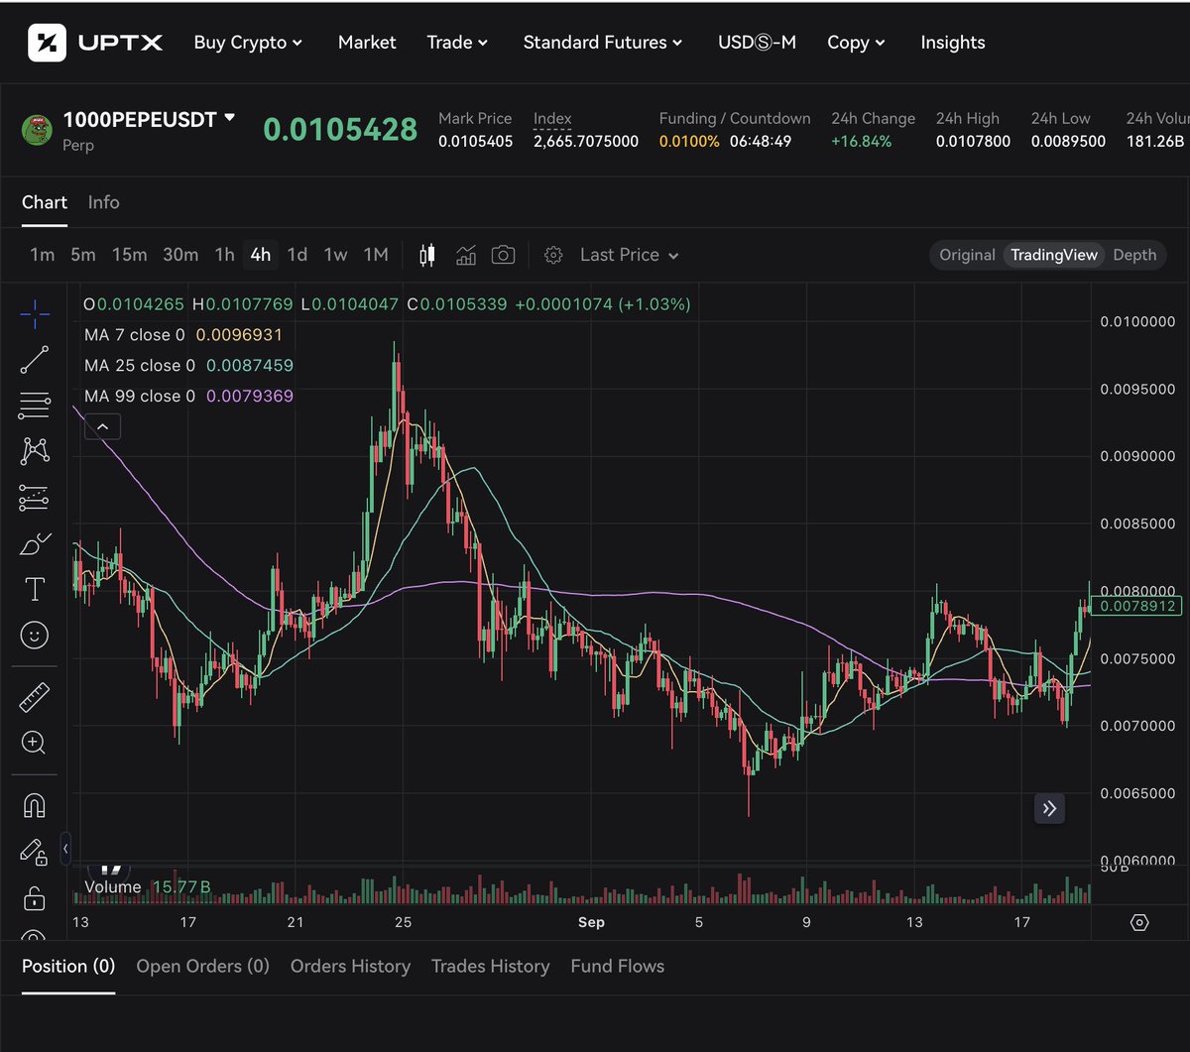
Task: Select the crosshair cursor tool
Action: tap(35, 313)
